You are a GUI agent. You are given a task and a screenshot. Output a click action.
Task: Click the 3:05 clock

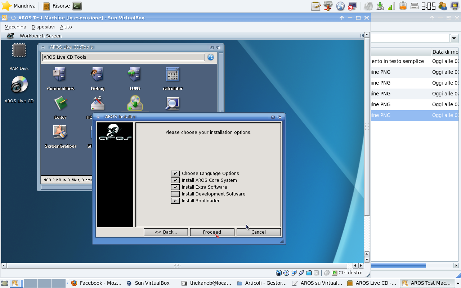tap(429, 6)
